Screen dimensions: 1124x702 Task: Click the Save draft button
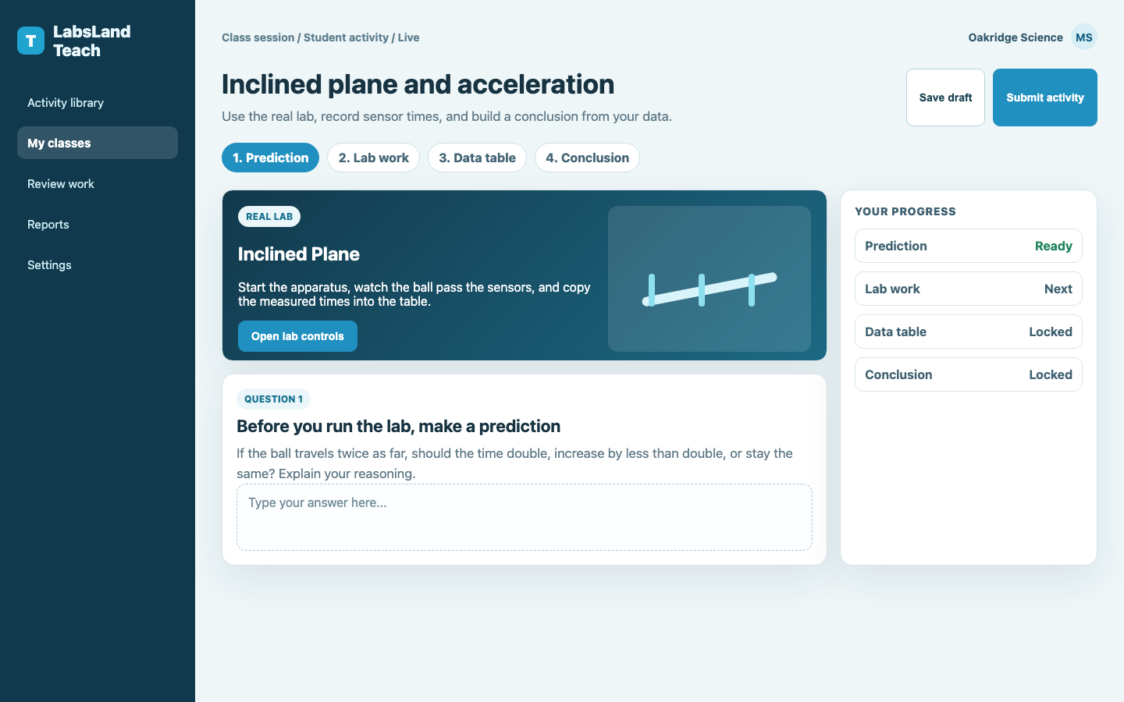pyautogui.click(x=945, y=97)
